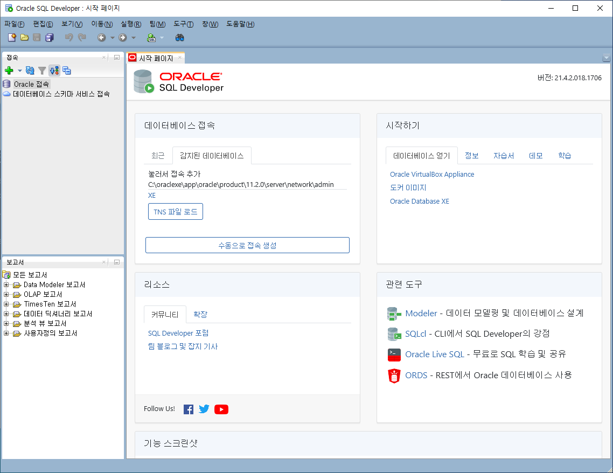This screenshot has height=473, width=613.
Task: Open the SQL Worksheet toolbar icon
Action: (x=151, y=38)
